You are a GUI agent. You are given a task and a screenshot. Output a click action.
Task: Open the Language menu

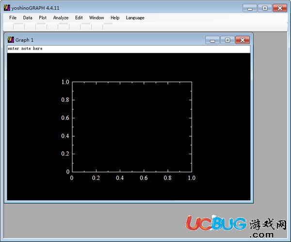pos(135,18)
